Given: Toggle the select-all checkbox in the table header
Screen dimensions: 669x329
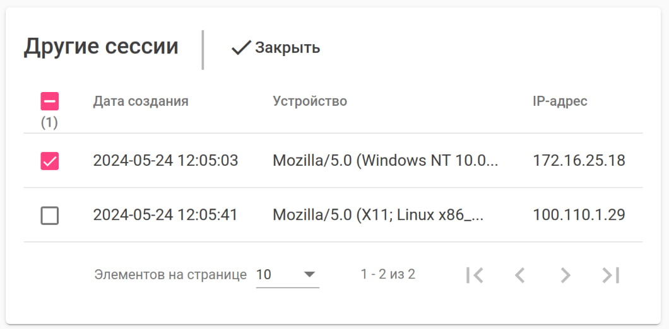Looking at the screenshot, I should (50, 101).
